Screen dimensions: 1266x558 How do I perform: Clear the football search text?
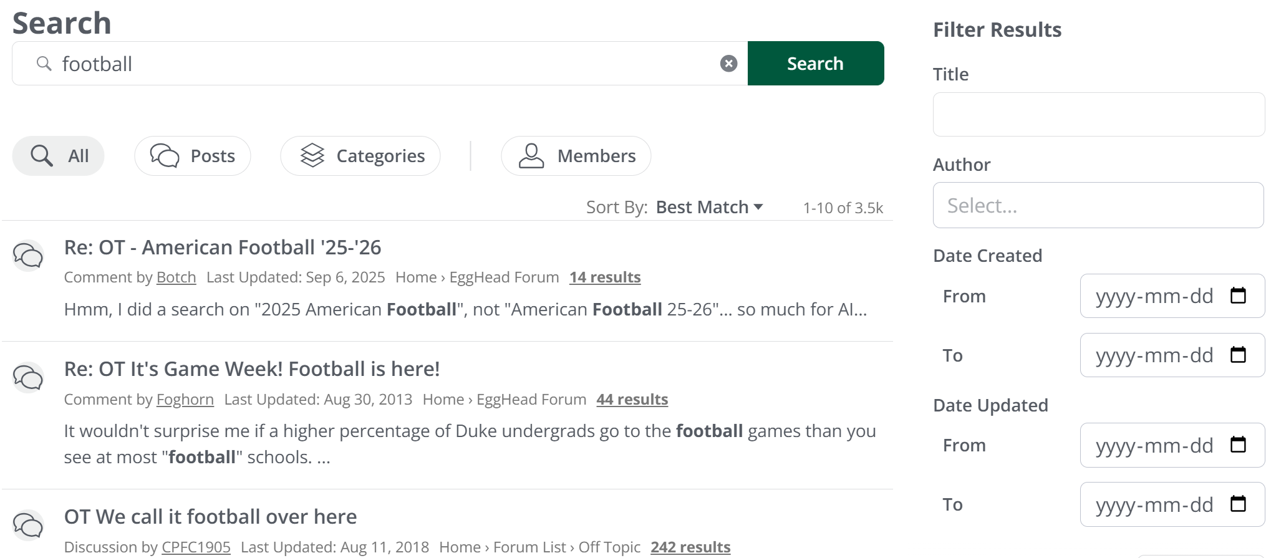pyautogui.click(x=728, y=64)
